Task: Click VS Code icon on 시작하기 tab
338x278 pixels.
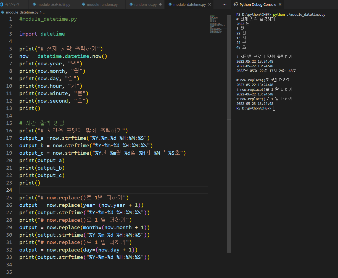Action: 2,5
